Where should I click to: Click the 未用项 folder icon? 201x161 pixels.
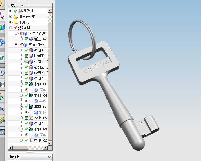point(15,23)
